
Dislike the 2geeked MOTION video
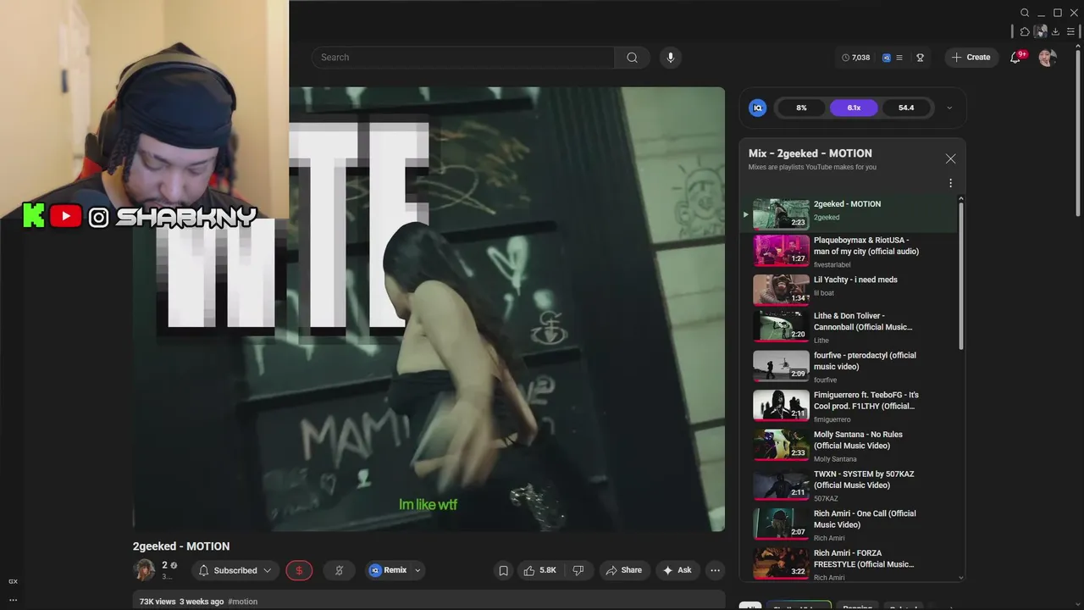point(578,570)
